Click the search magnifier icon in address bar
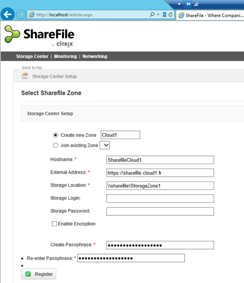The width and height of the screenshot is (244, 283). pyautogui.click(x=152, y=15)
